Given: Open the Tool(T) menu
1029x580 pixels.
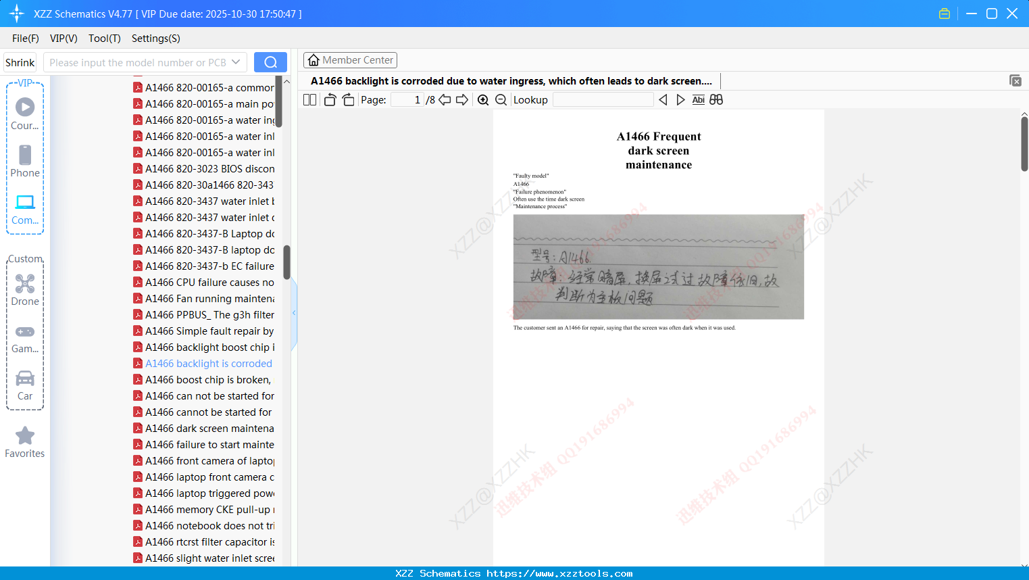Looking at the screenshot, I should click(105, 39).
